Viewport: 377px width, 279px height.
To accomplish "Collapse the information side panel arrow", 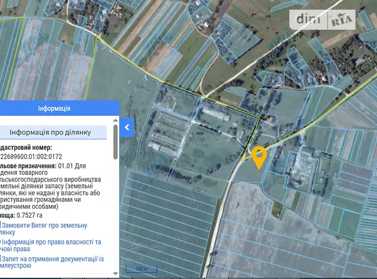I will point(127,127).
